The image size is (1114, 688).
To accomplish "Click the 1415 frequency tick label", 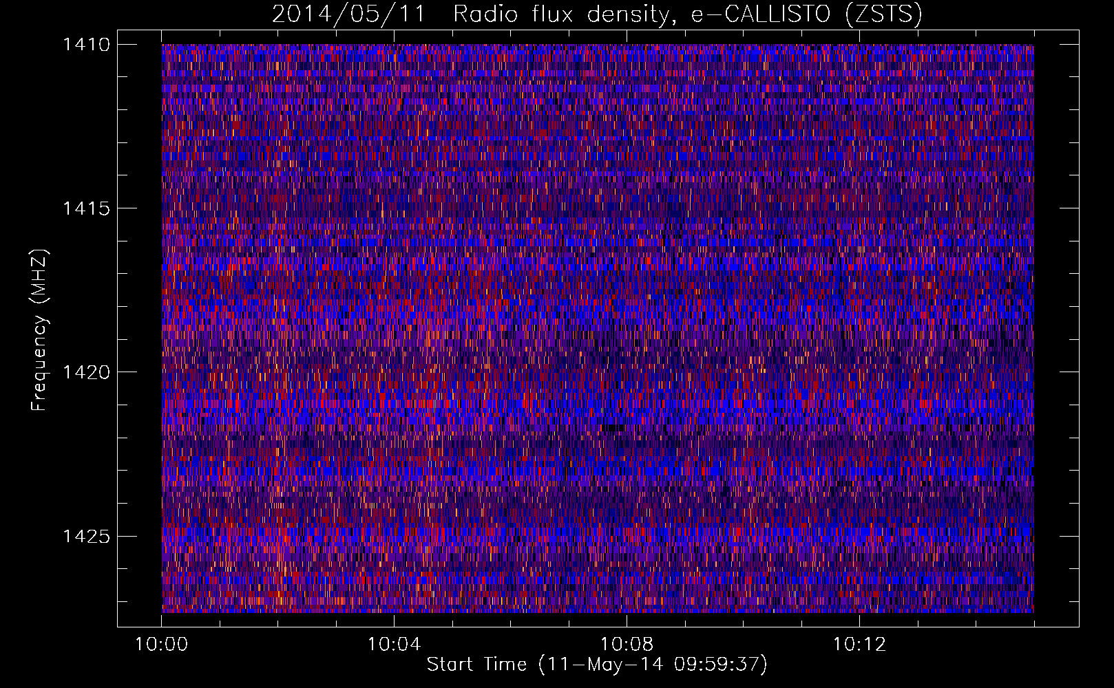I will coord(86,208).
